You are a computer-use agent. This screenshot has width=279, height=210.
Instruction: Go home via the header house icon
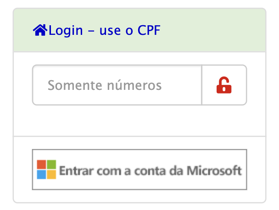[40, 31]
